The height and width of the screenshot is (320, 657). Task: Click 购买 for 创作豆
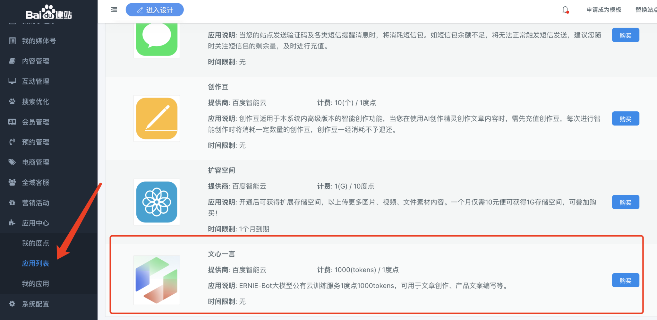coord(625,119)
